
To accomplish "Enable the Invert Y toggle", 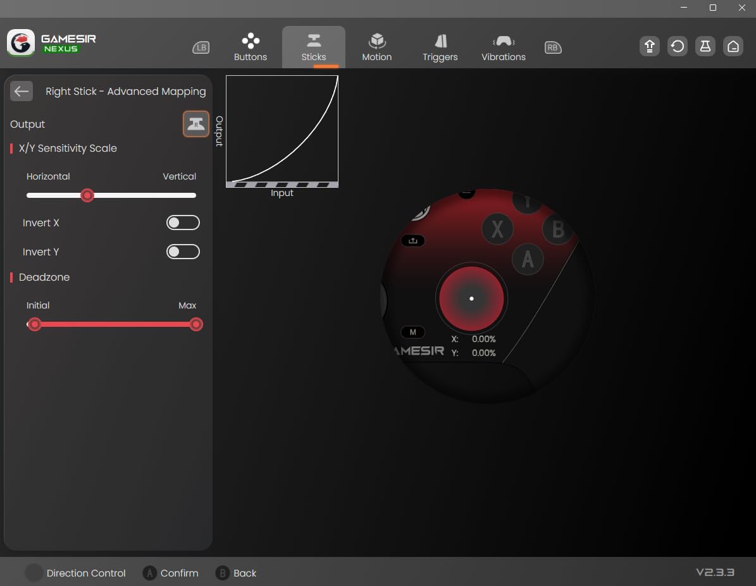I will (183, 252).
